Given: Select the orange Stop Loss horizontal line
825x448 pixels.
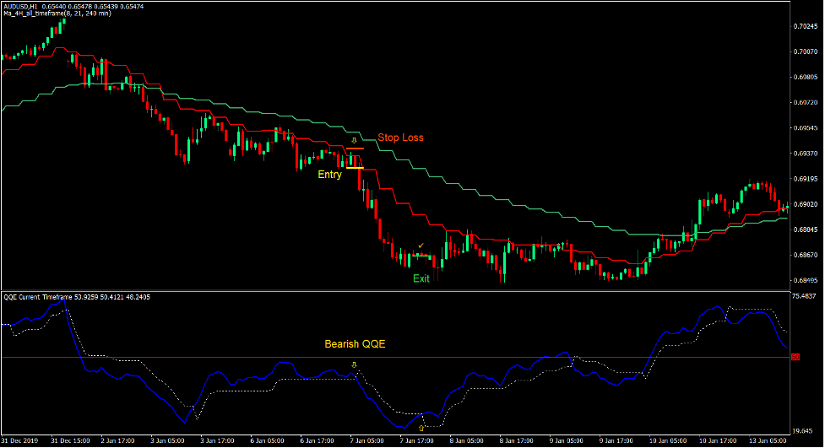Looking at the screenshot, I should coord(355,148).
